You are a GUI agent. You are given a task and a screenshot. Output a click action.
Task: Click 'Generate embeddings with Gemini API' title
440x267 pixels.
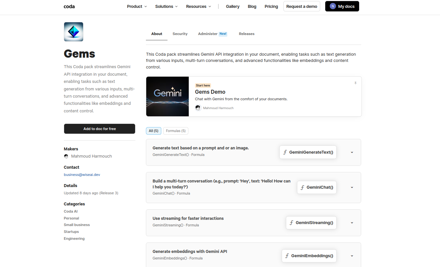pyautogui.click(x=190, y=252)
